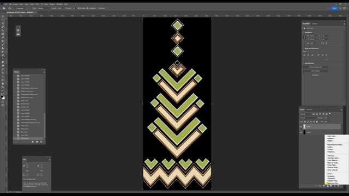The height and width of the screenshot is (196, 349).
Task: Click the Width field in Transform
Action: point(313,36)
